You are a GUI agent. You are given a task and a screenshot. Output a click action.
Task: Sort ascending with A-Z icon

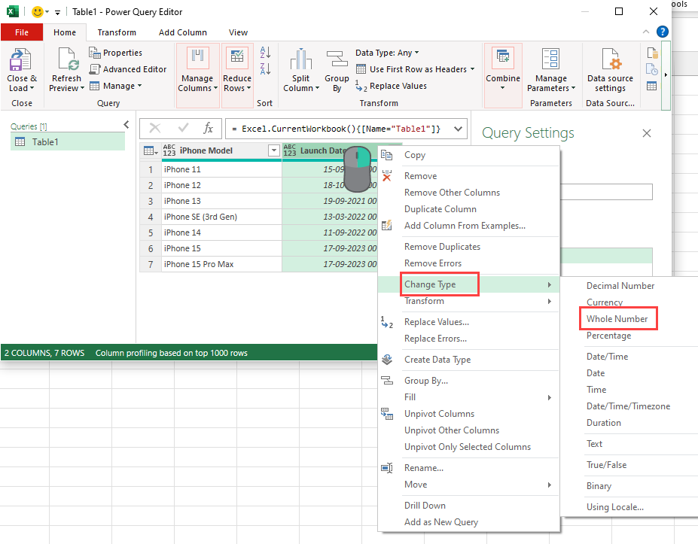pos(265,52)
